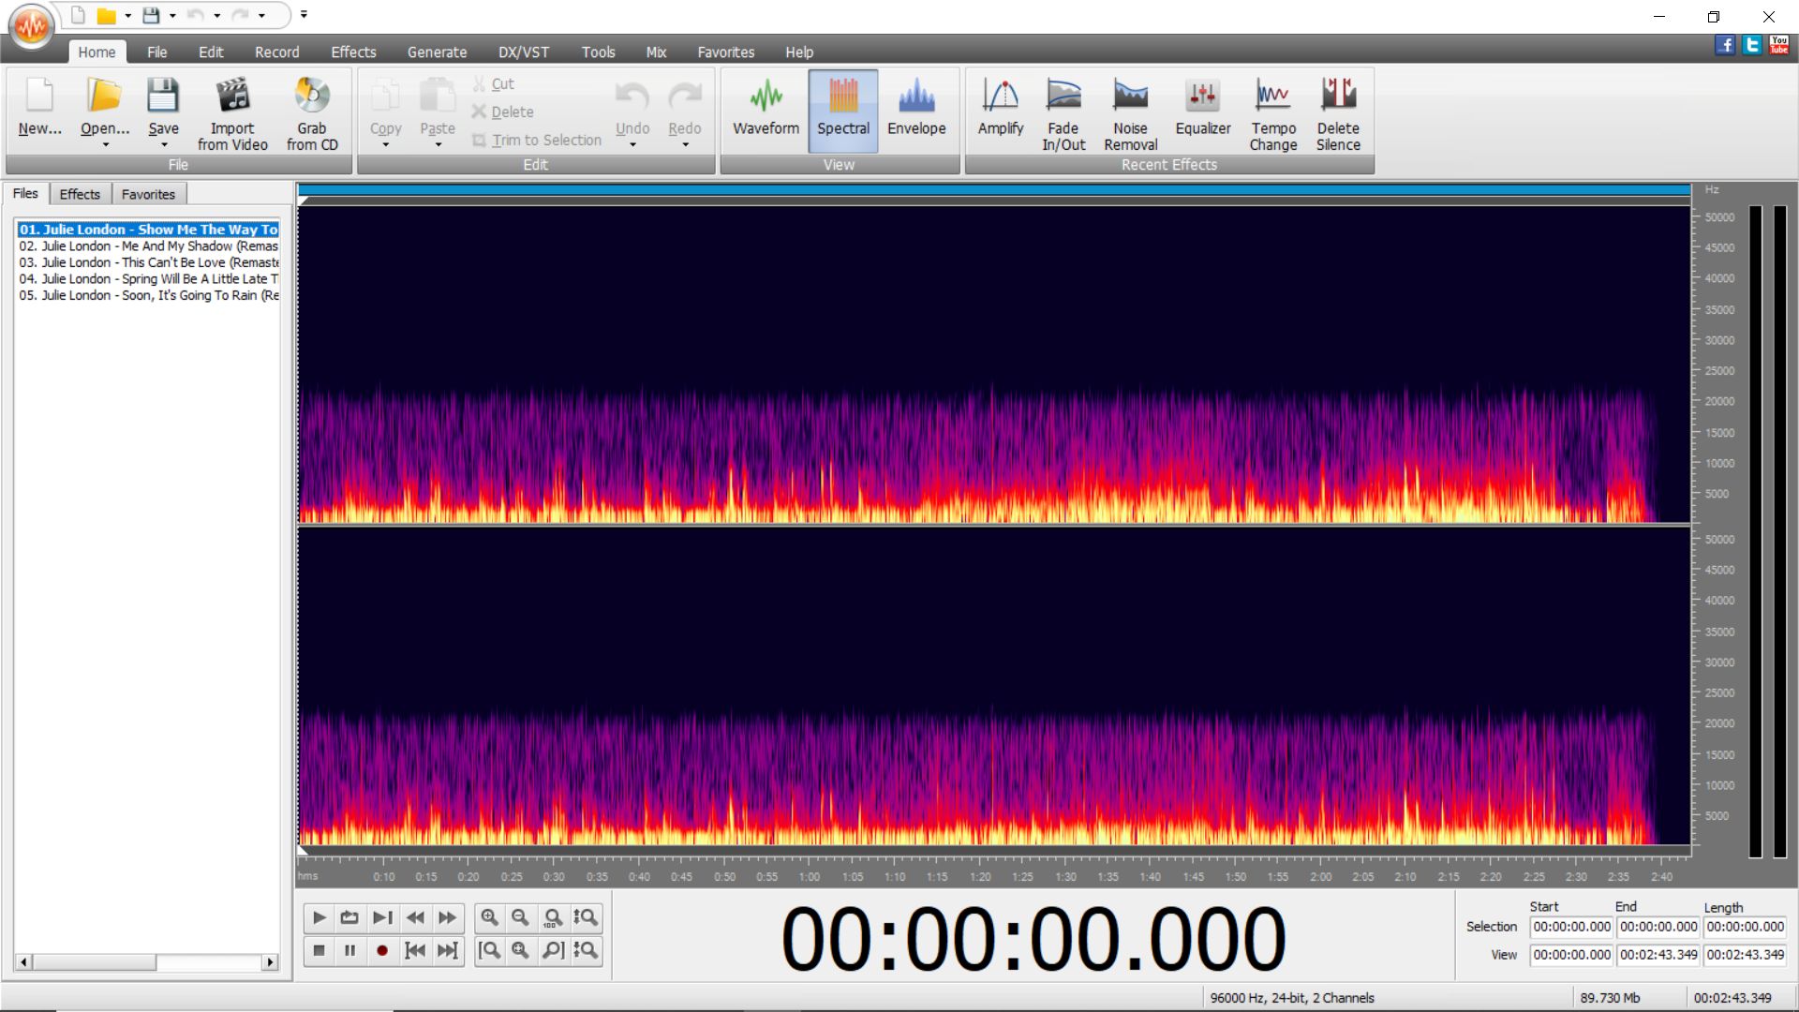Click the file list horizontal scrollbar
This screenshot has width=1799, height=1012.
tap(148, 962)
